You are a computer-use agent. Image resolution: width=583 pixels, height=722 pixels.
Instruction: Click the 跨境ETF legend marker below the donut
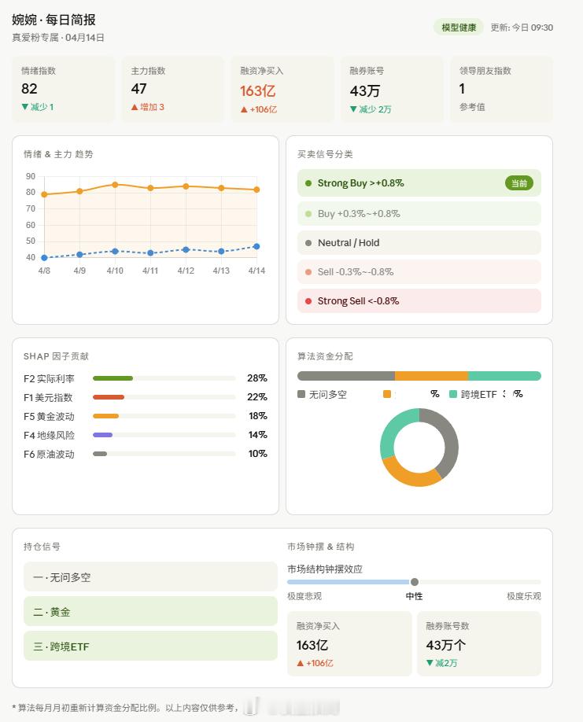452,394
